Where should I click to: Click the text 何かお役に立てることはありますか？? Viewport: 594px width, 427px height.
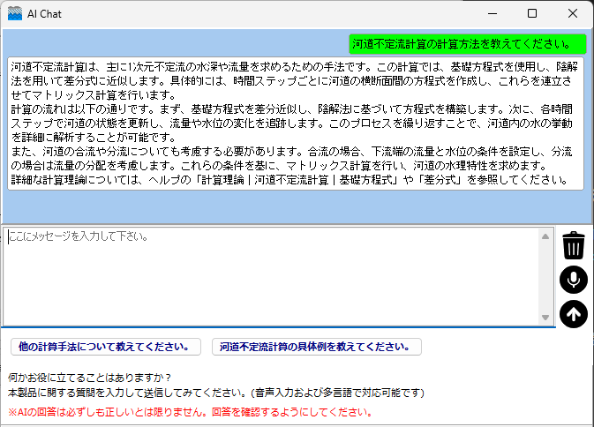89,378
